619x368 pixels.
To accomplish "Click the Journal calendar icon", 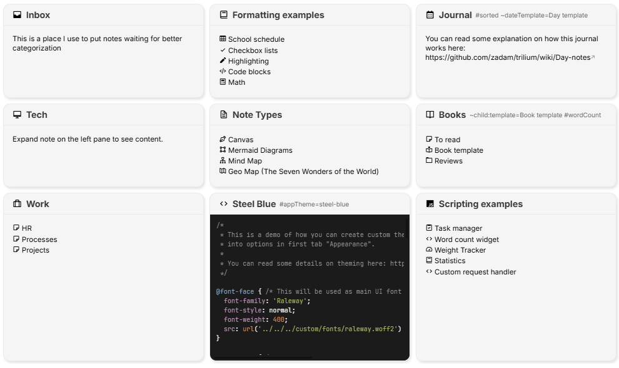I will (430, 15).
